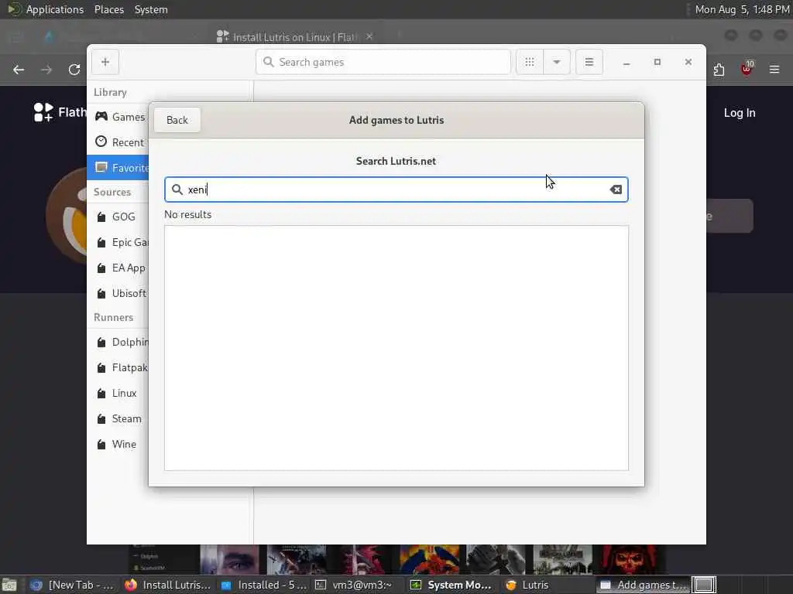The width and height of the screenshot is (793, 594).
Task: Click the magnifier icon in Lutris.net search
Action: (x=177, y=189)
